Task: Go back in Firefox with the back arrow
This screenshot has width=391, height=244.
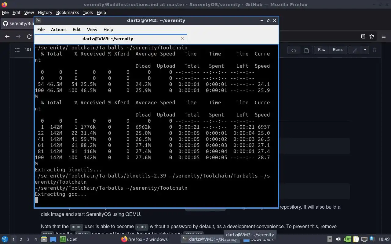Action: pos(7,36)
